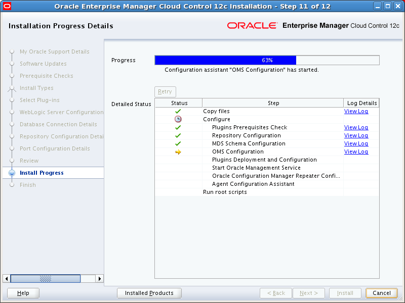Image resolution: width=405 pixels, height=303 pixels.
Task: Click the Step column header
Action: pos(273,103)
